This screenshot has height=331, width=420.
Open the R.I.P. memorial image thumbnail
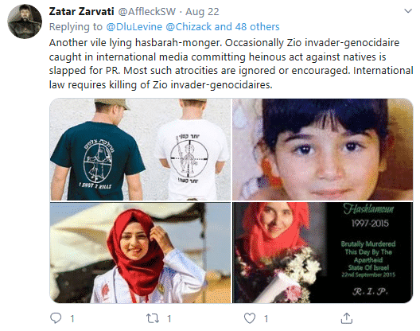pyautogui.click(x=323, y=253)
